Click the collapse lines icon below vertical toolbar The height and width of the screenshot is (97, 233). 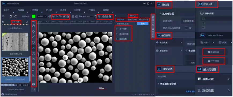point(34,89)
